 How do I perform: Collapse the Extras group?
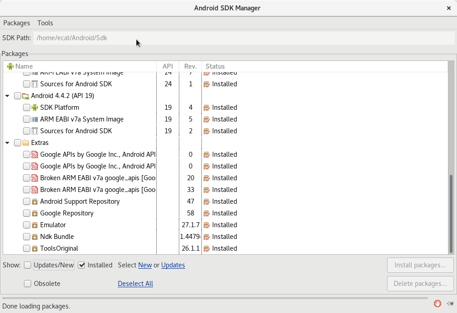click(x=7, y=143)
